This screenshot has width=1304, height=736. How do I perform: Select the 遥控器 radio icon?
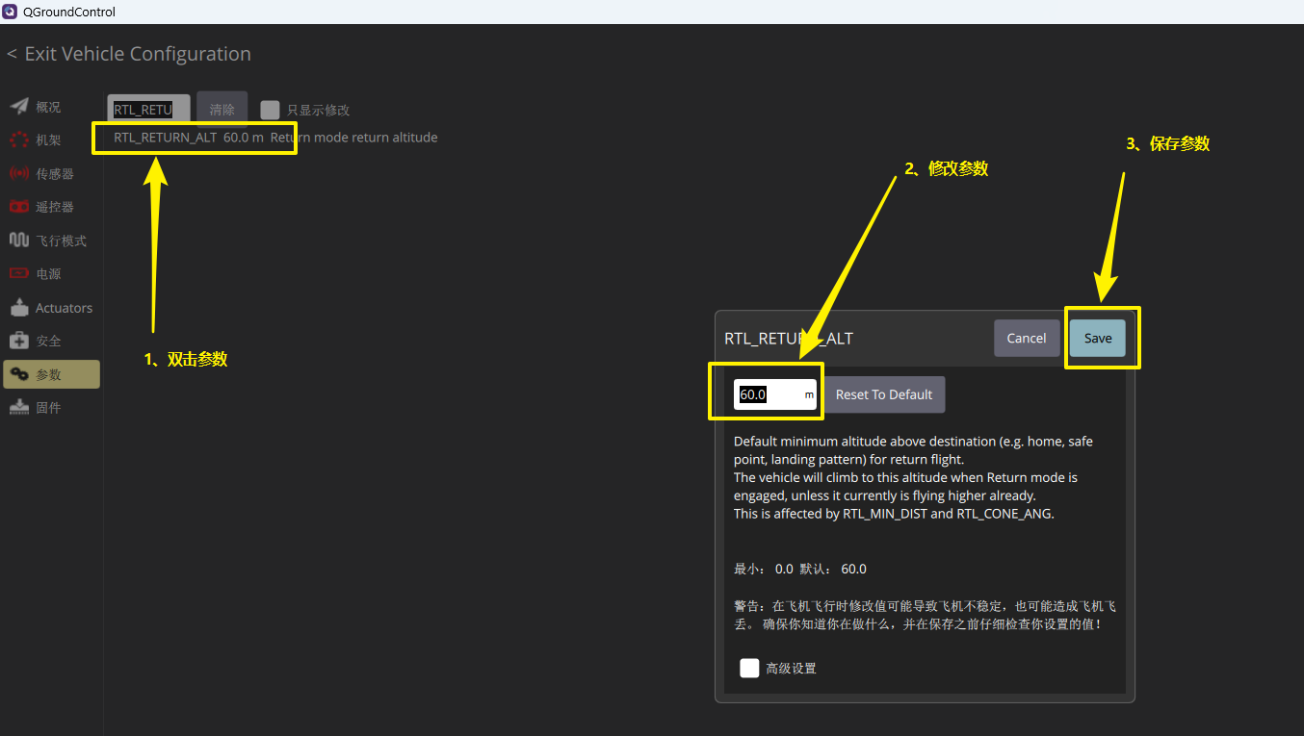[19, 207]
